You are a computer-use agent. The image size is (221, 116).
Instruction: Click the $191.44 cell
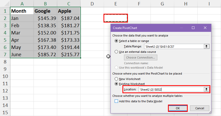tap(69, 47)
